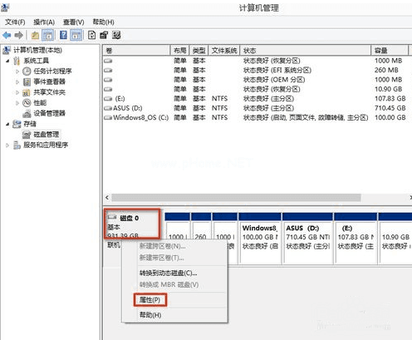Open the 查看(V) menu
This screenshot has height=340, width=412.
(x=73, y=22)
